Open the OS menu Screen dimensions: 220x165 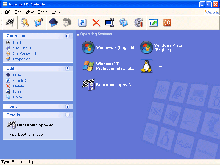pos(8,12)
